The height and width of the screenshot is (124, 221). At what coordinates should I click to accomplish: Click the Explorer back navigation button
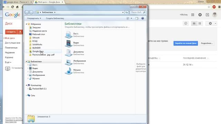click(27, 12)
